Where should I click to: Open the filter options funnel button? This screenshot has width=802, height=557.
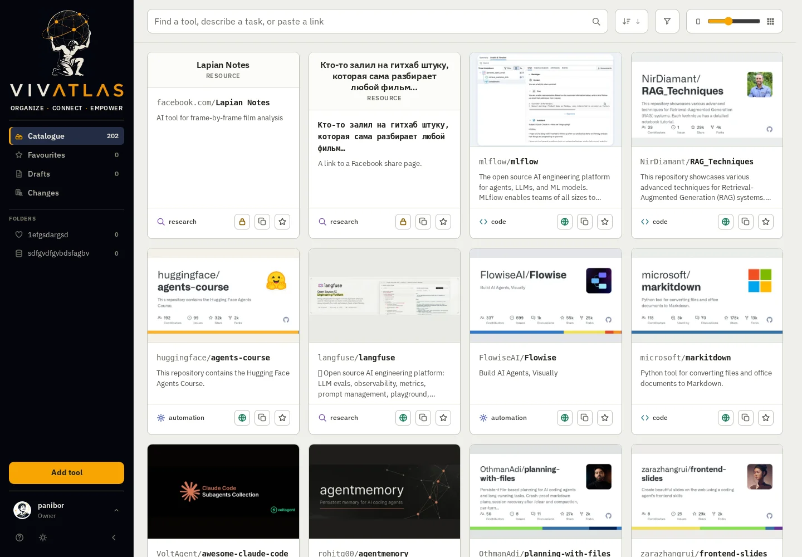(667, 21)
